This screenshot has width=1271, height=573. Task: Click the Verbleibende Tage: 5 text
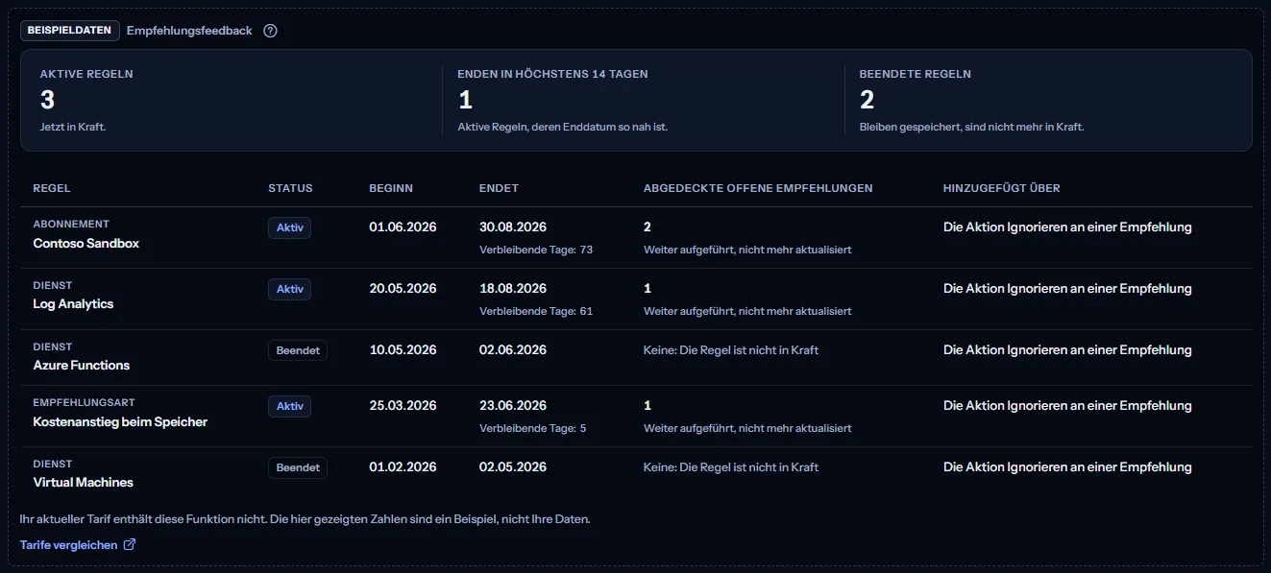(x=533, y=428)
